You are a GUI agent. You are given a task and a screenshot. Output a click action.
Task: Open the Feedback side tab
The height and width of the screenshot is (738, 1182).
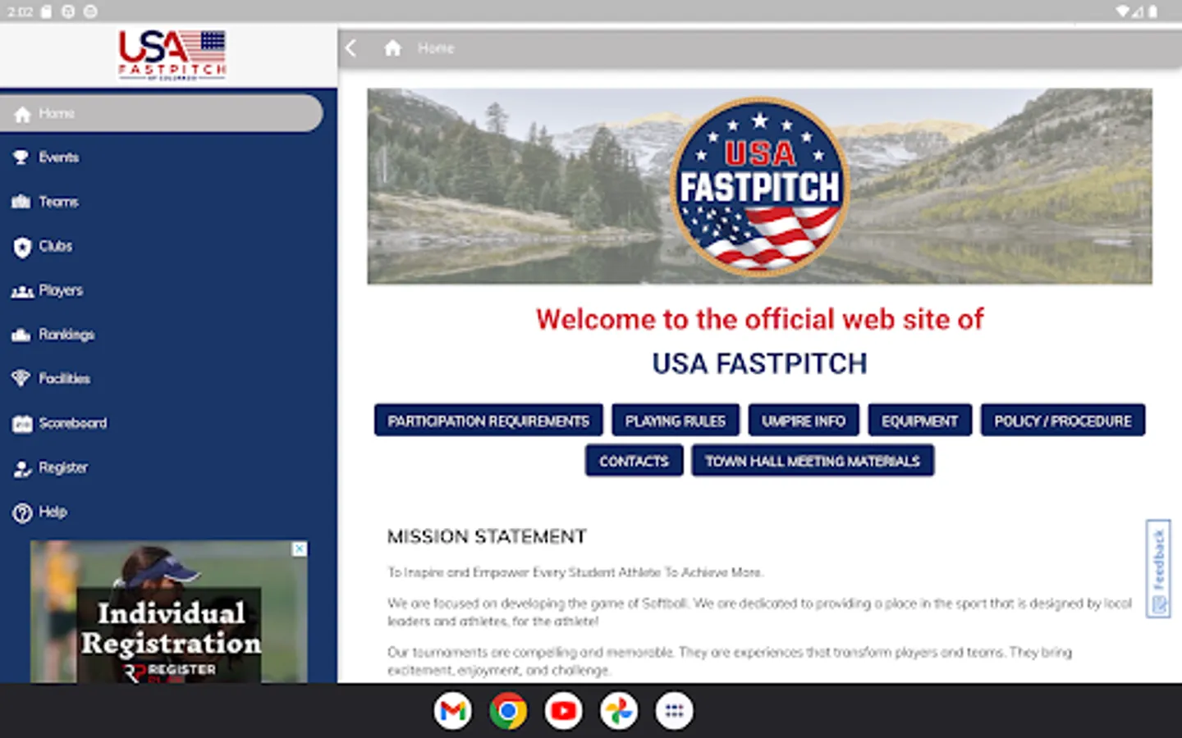1158,568
